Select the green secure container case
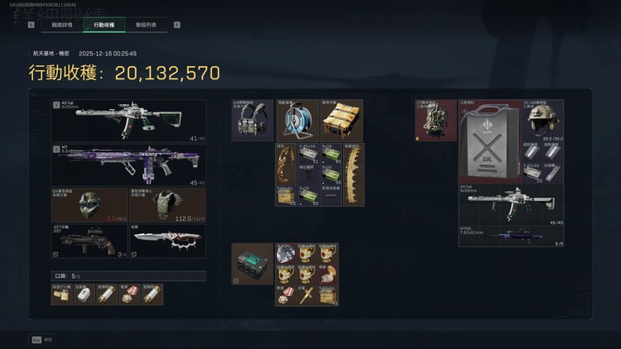 [x=253, y=264]
